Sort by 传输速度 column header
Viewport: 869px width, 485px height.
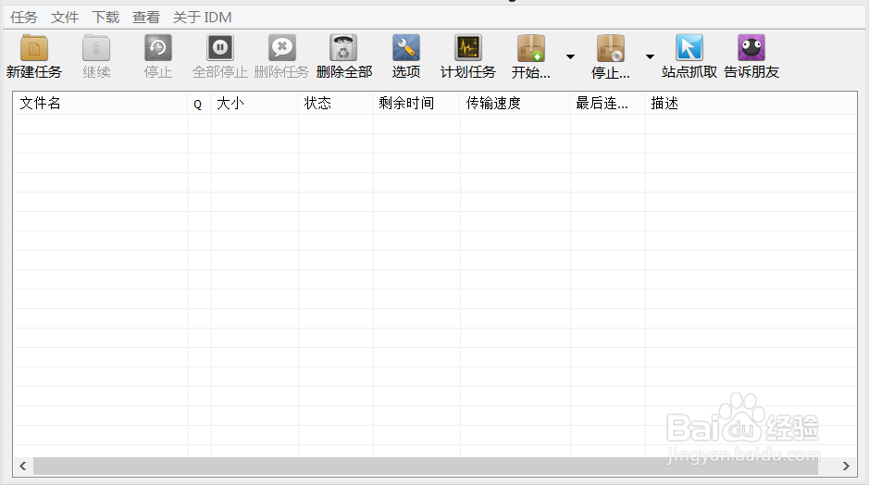point(515,103)
